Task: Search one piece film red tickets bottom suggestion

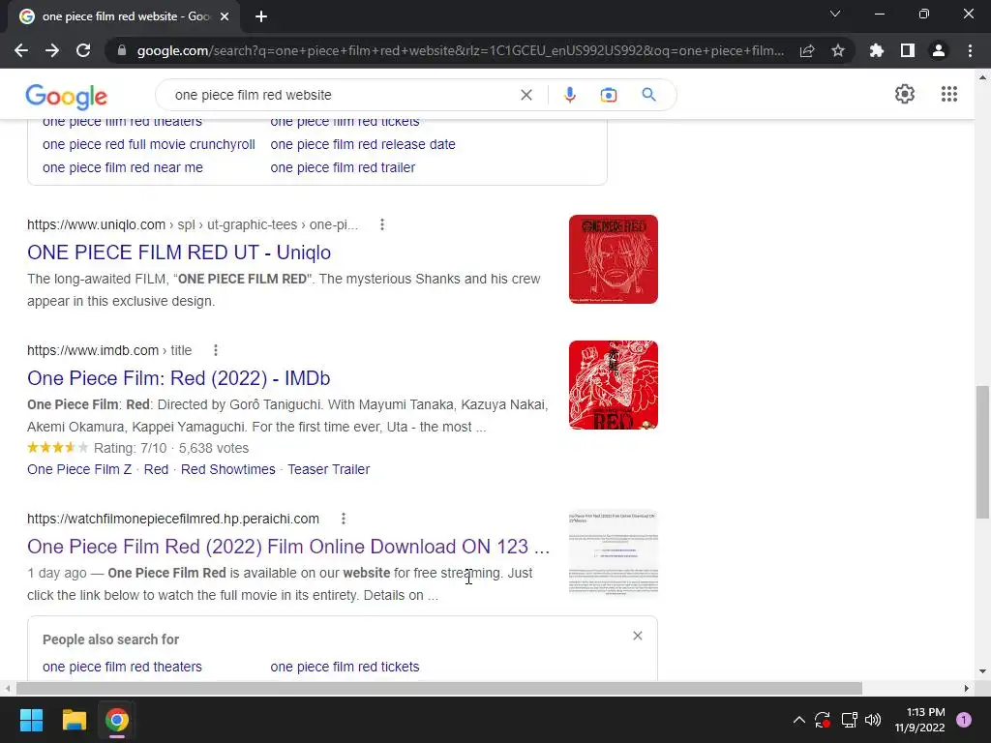Action: [x=345, y=667]
